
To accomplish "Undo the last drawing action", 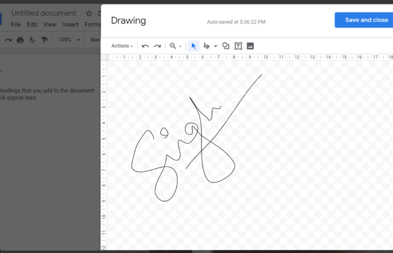I will coord(145,46).
